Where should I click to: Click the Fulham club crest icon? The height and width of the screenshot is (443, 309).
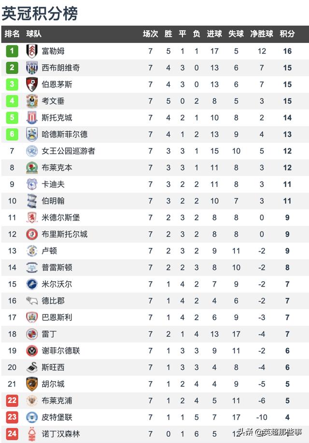tap(32, 51)
